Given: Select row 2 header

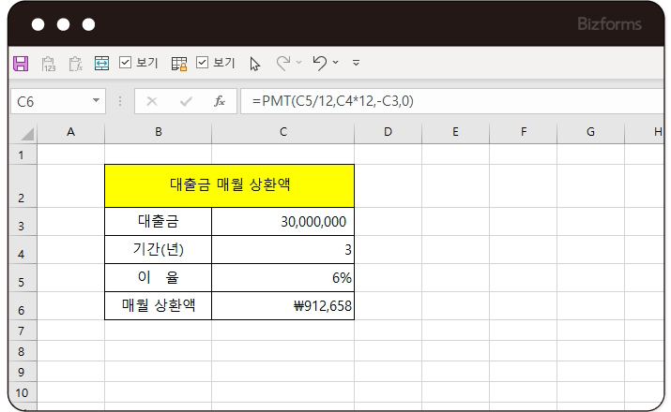Looking at the screenshot, I should click(x=23, y=186).
